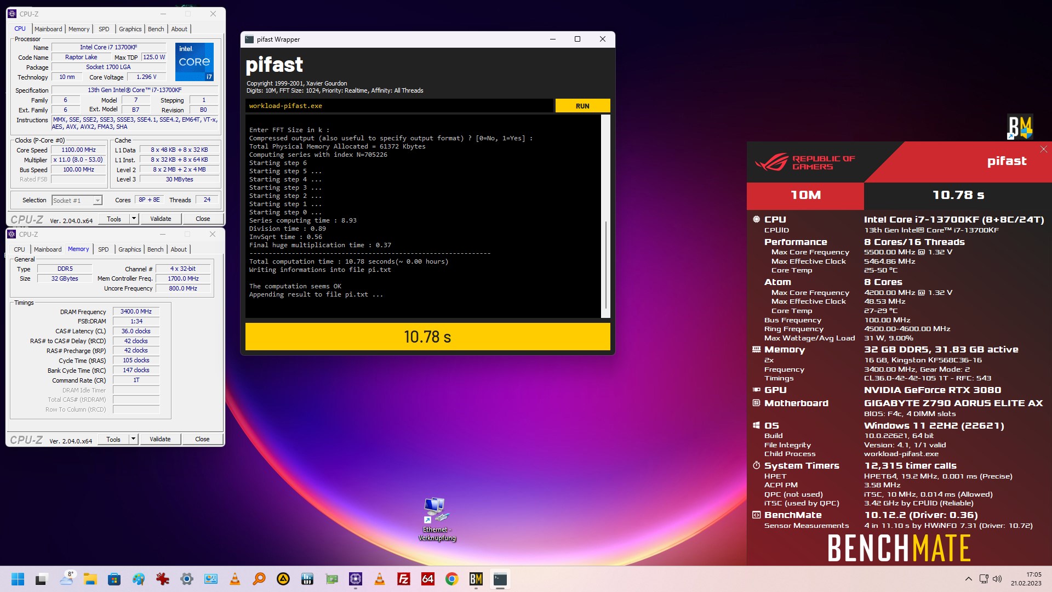1052x592 pixels.
Task: Click the yellow RUN button in pifast
Action: tap(582, 106)
